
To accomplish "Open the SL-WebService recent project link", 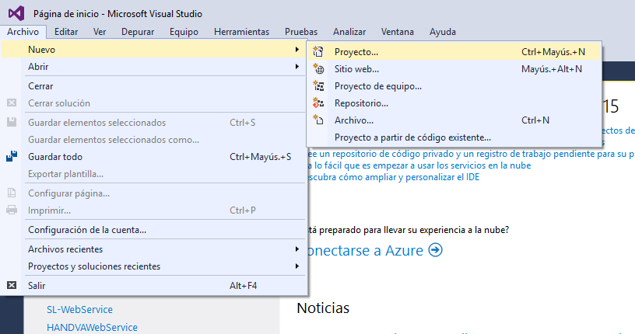I will (x=80, y=309).
